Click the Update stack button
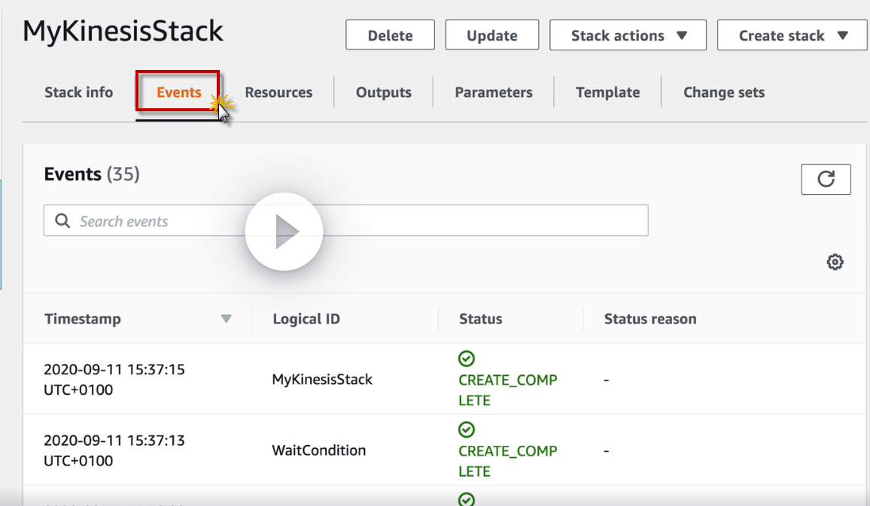This screenshot has width=870, height=506. 491,35
